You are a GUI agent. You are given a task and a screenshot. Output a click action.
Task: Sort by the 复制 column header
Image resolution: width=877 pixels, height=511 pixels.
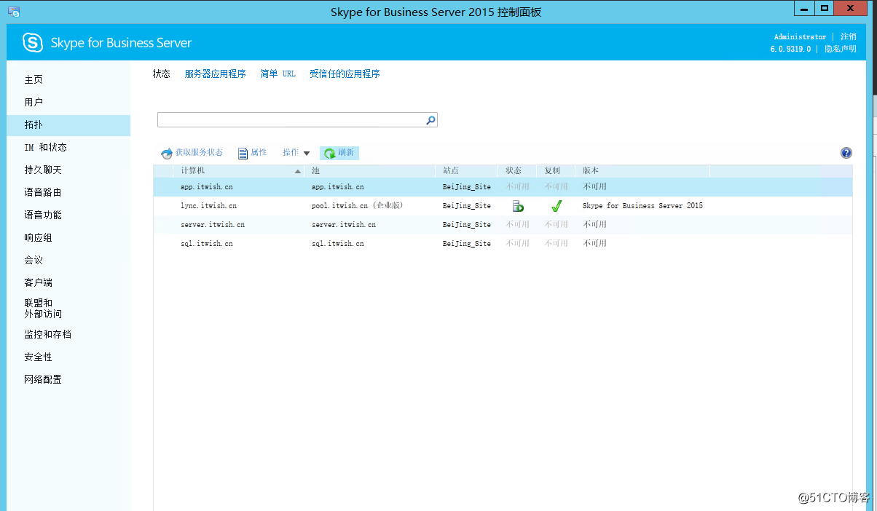click(557, 170)
